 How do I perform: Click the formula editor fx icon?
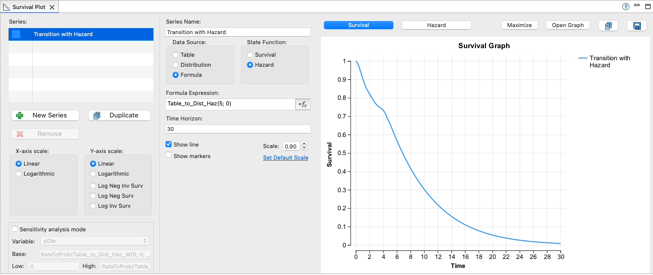[x=303, y=104]
